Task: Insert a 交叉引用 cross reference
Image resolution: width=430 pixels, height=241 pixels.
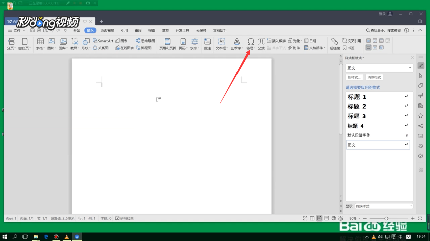Action: 352,41
